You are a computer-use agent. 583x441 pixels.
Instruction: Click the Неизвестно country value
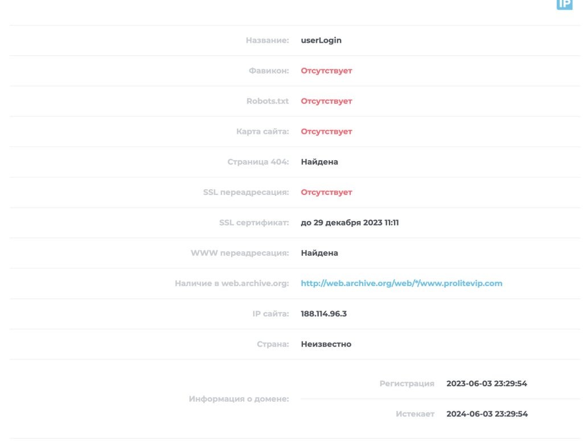click(326, 344)
